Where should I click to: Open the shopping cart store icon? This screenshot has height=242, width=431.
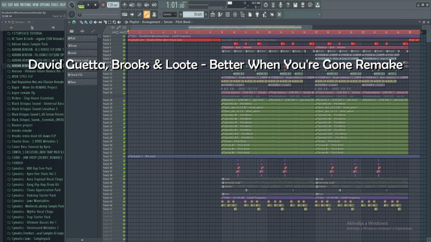[279, 15]
